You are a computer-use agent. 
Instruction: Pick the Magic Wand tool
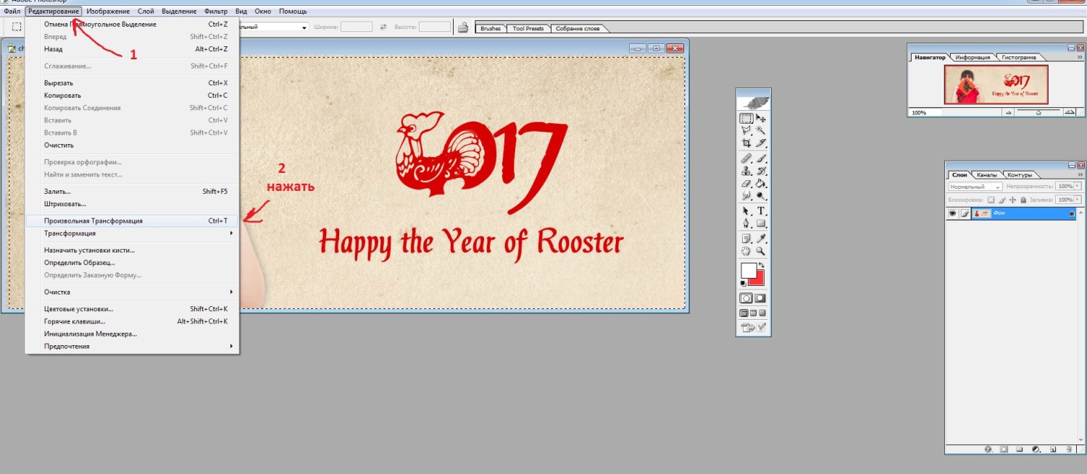(761, 130)
